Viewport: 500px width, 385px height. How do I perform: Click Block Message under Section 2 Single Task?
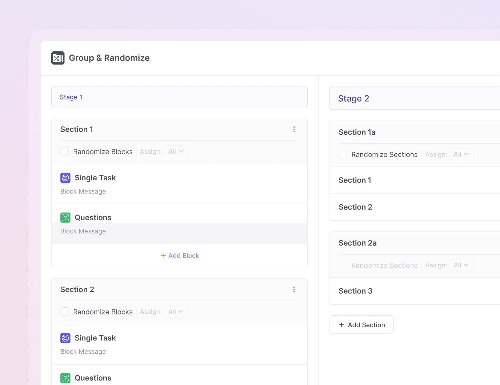pyautogui.click(x=83, y=351)
